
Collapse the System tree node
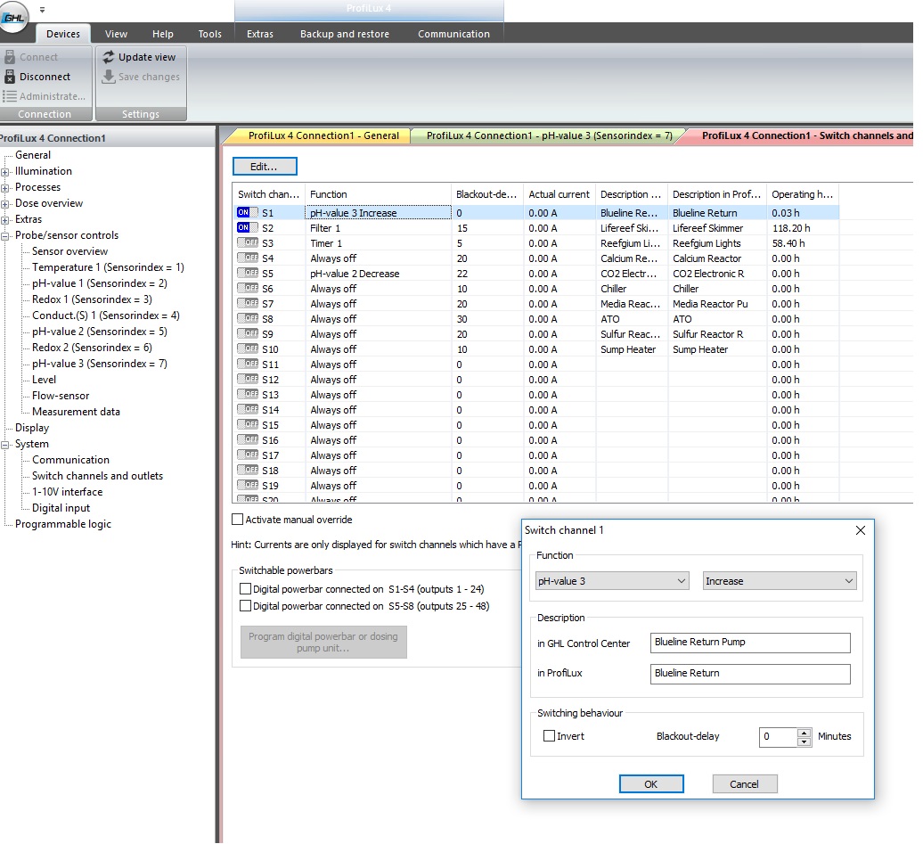click(x=5, y=445)
